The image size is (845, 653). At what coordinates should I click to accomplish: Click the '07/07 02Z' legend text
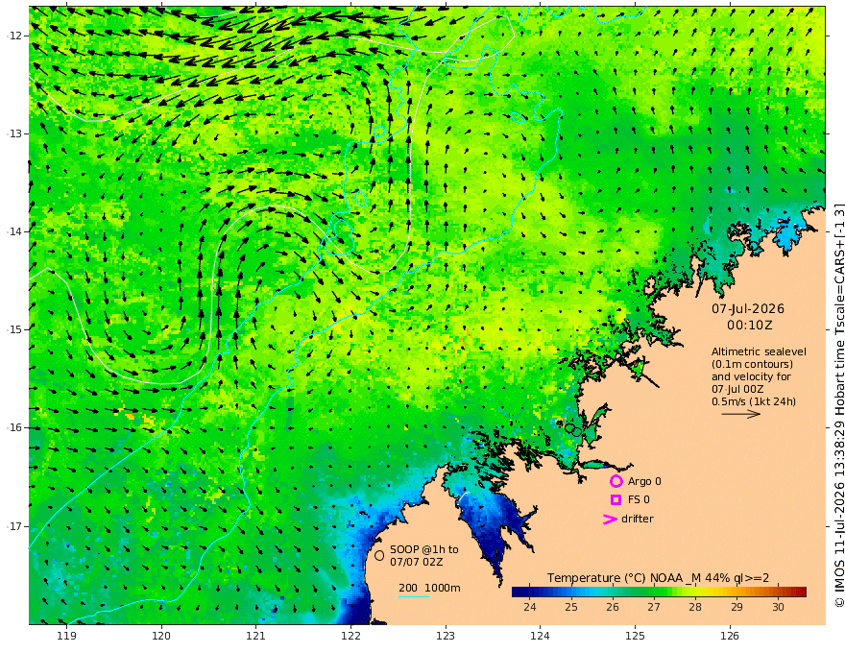[415, 562]
